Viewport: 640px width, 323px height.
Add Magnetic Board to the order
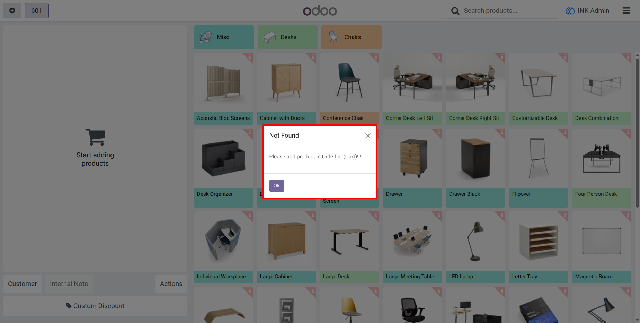click(x=602, y=247)
